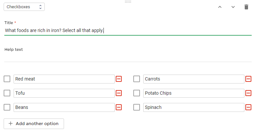Check the Spinach checkbox

137,107
